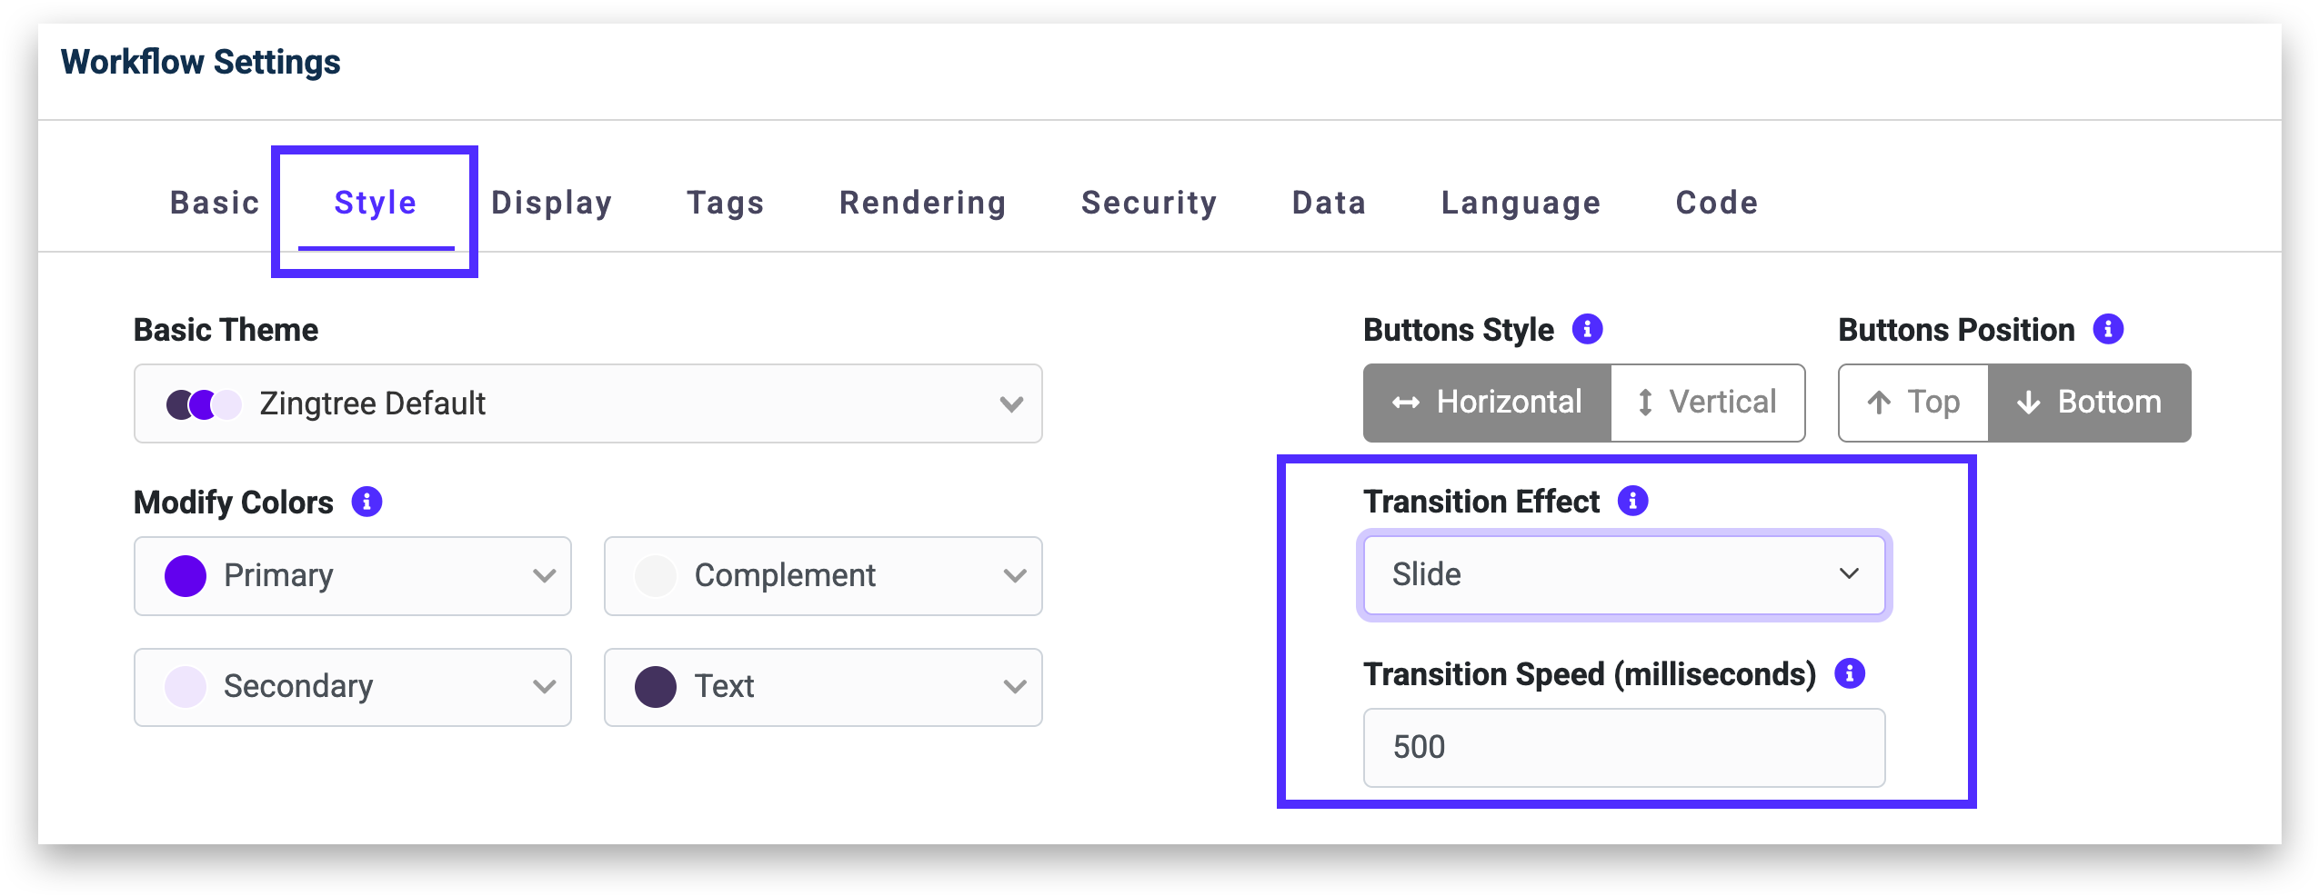
Task: Select Horizontal buttons style
Action: (1487, 403)
